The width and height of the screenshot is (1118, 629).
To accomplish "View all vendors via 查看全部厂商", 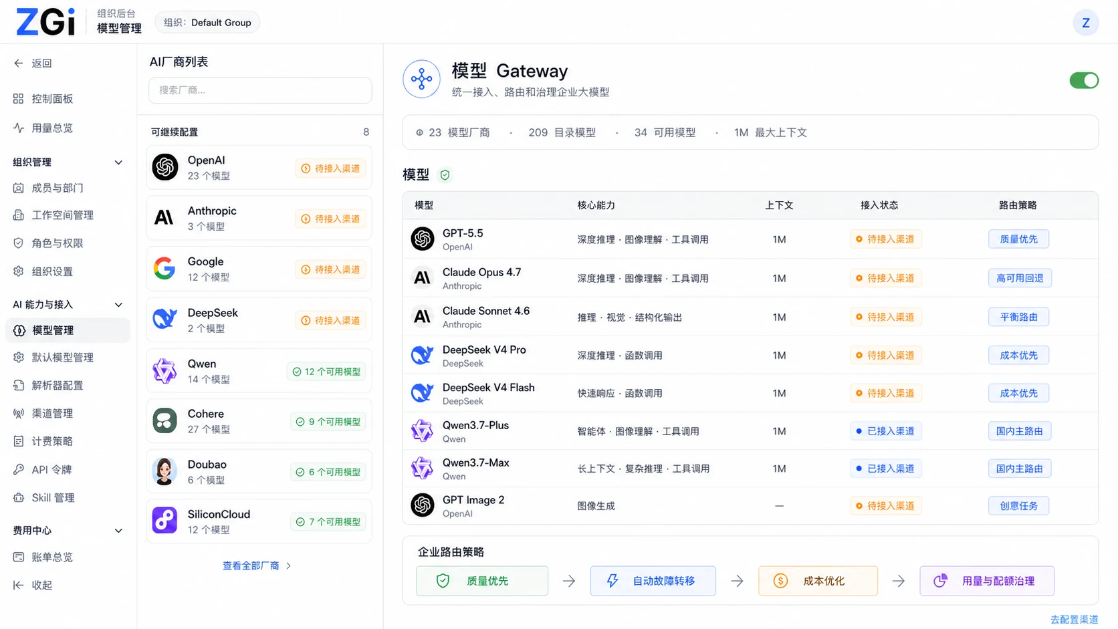I will pyautogui.click(x=257, y=565).
